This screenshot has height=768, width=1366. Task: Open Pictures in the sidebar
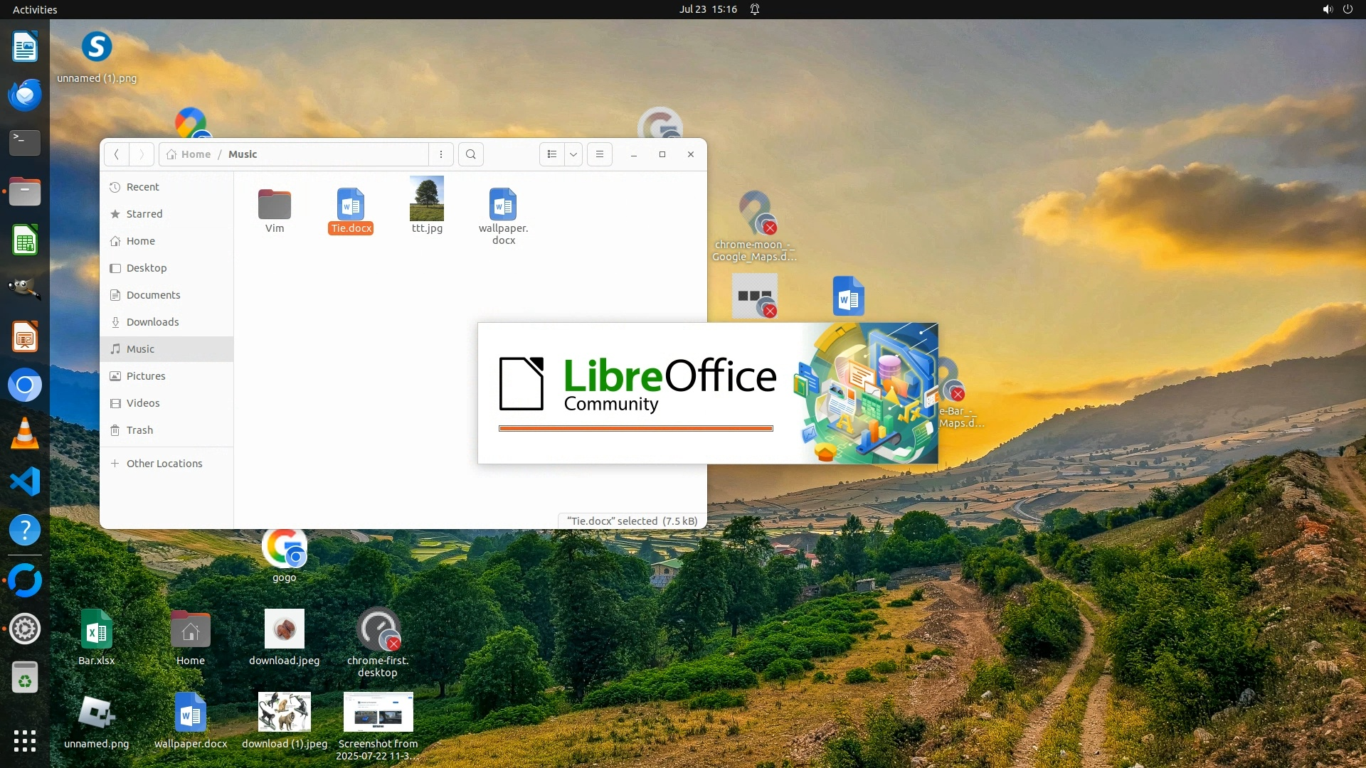(146, 376)
